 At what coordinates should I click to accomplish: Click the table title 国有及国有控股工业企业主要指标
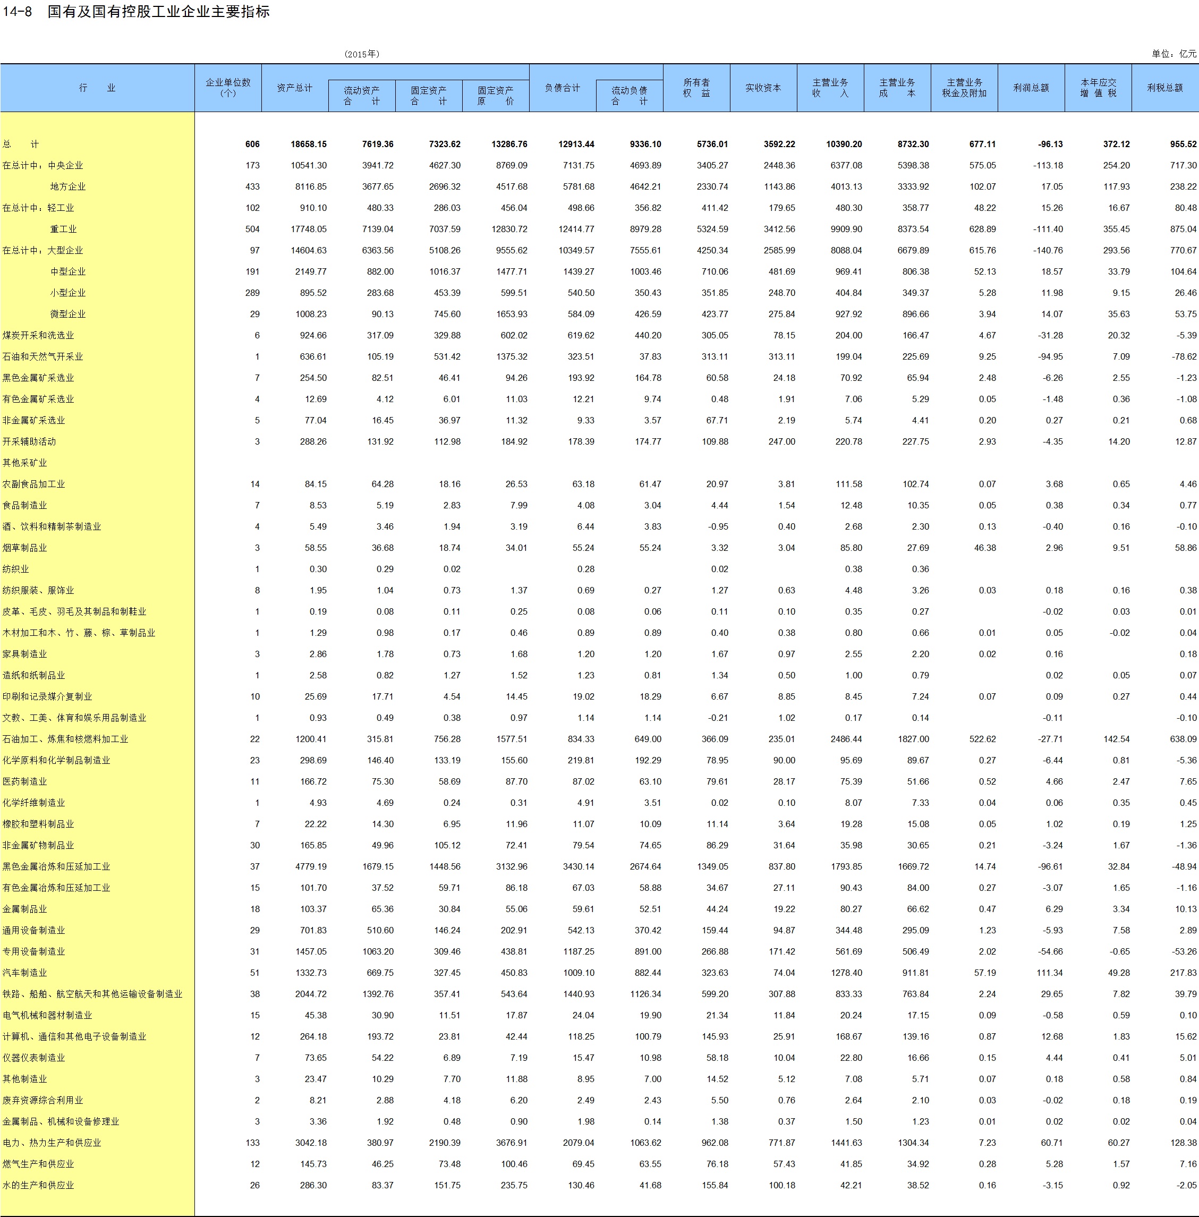click(158, 12)
